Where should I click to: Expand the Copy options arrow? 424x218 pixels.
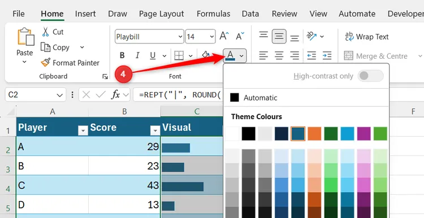(x=82, y=47)
